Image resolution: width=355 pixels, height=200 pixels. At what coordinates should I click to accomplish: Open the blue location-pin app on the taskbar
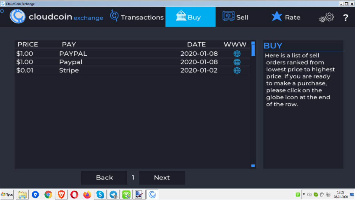click(35, 195)
